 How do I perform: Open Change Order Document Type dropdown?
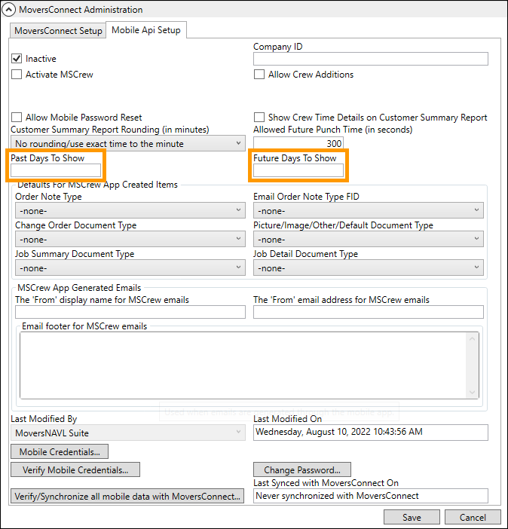coord(128,240)
